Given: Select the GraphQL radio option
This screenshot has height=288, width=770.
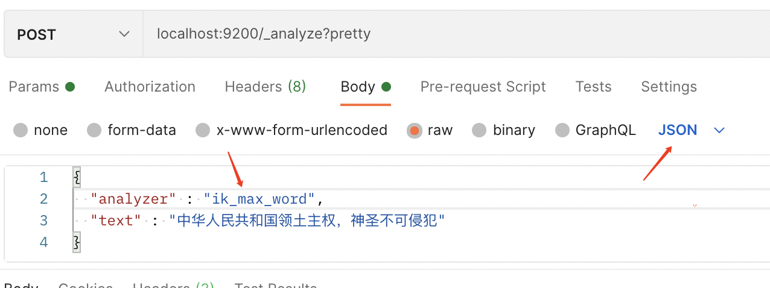Looking at the screenshot, I should tap(562, 130).
